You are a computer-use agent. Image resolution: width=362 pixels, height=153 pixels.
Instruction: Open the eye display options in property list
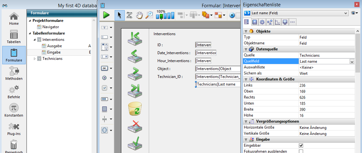[x=354, y=13]
